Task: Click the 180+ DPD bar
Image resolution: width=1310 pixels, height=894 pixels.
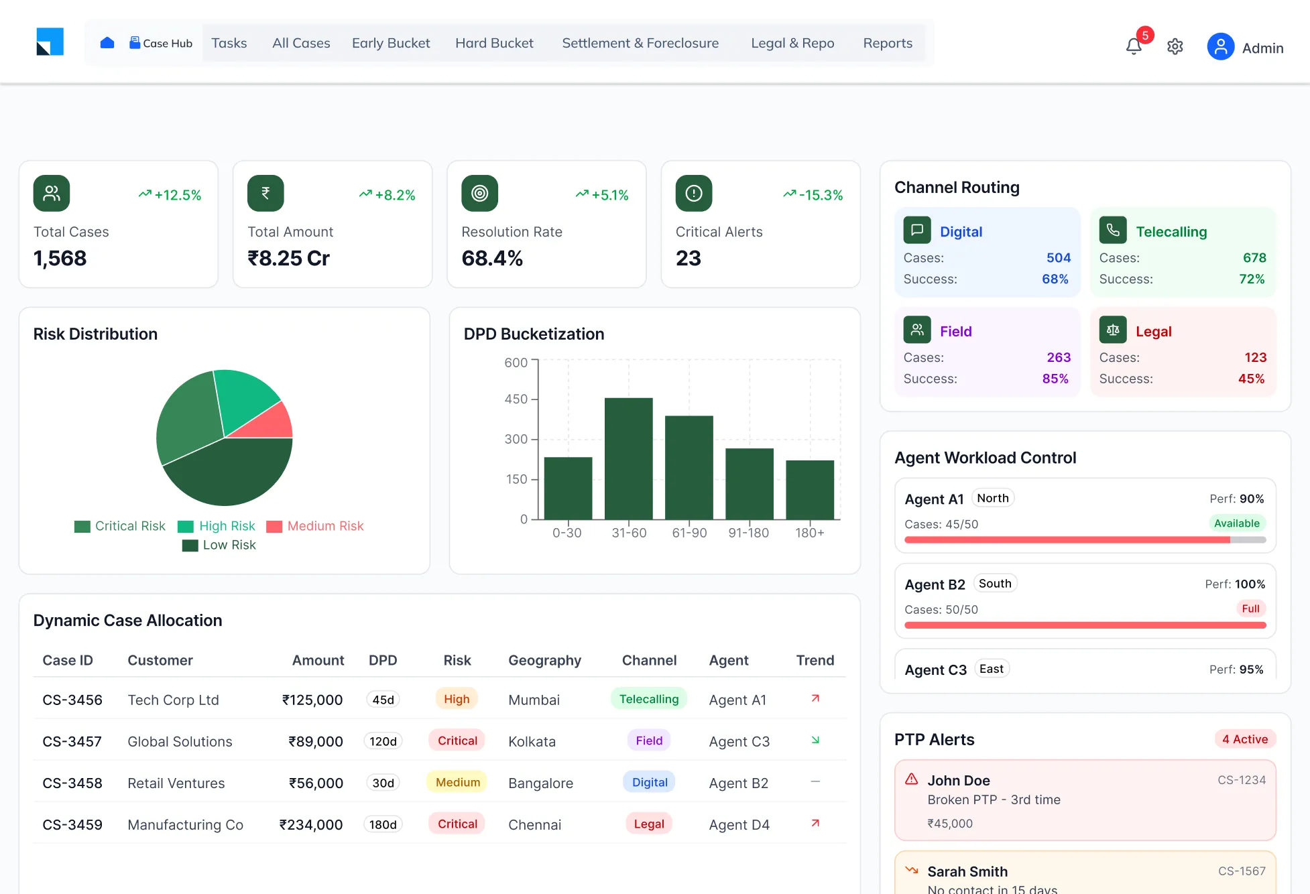Action: [x=810, y=490]
